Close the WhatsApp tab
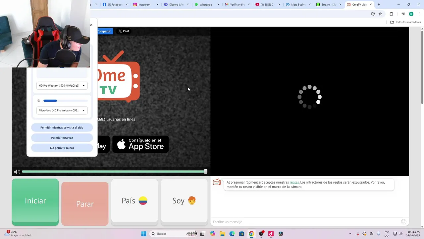Image resolution: width=424 pixels, height=239 pixels. [x=218, y=5]
